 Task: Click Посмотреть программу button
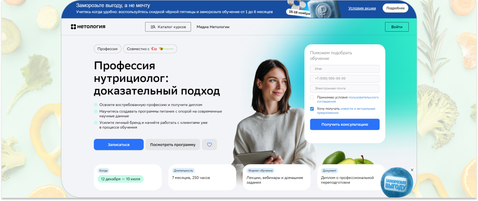tap(173, 145)
